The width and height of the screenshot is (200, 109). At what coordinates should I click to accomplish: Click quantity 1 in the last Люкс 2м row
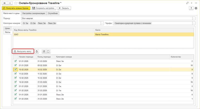(x=182, y=99)
